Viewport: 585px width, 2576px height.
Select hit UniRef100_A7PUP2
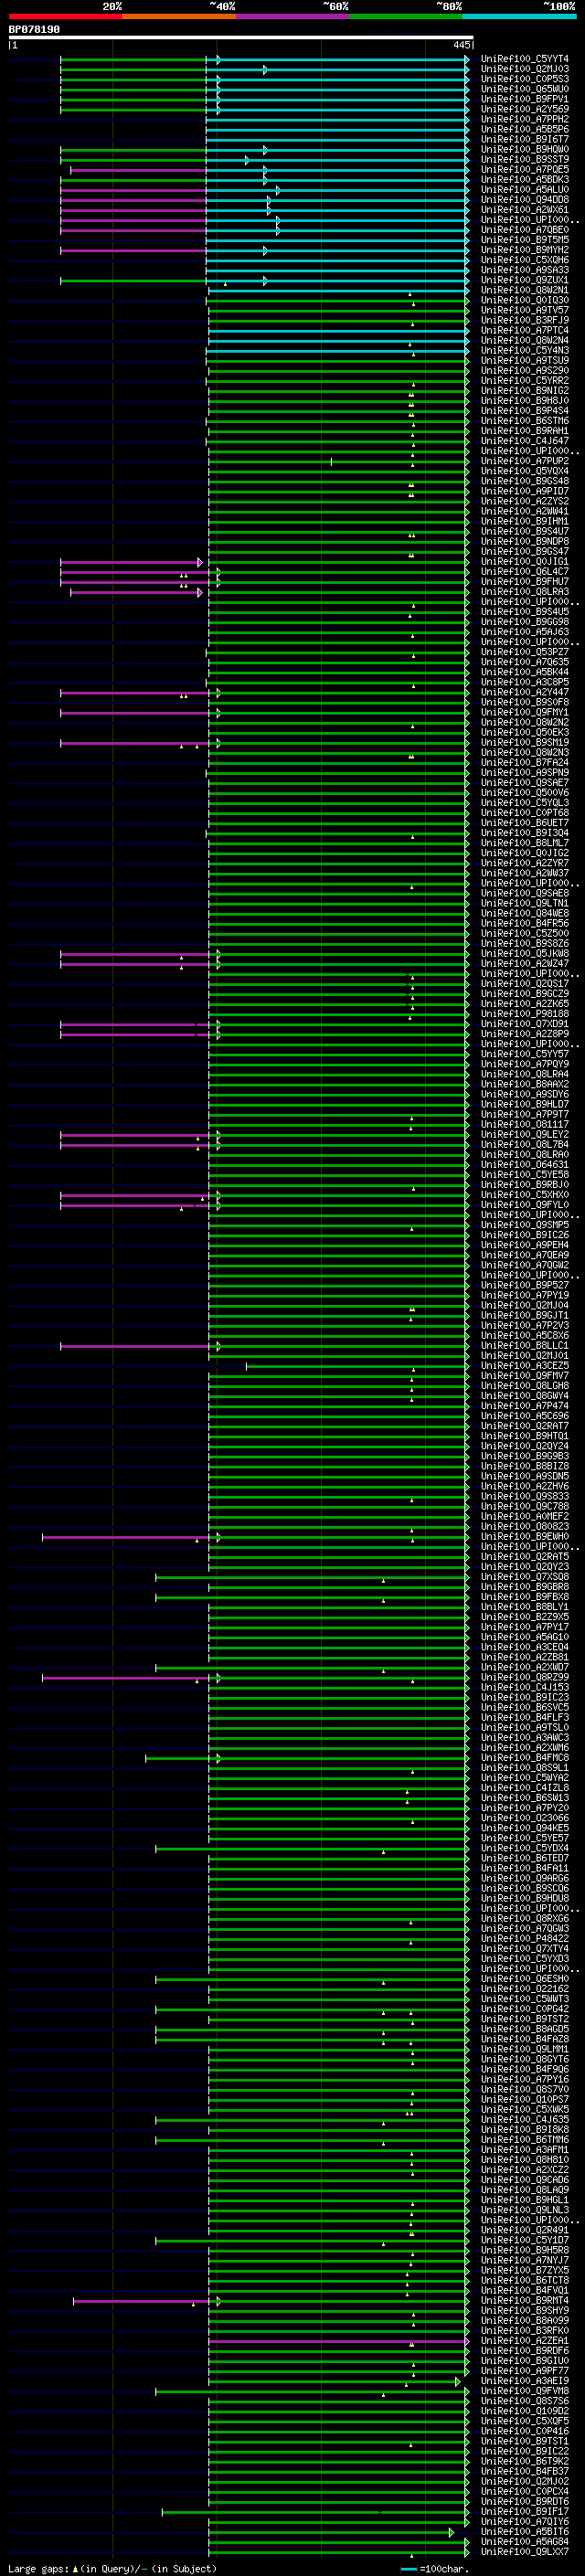coord(525,462)
